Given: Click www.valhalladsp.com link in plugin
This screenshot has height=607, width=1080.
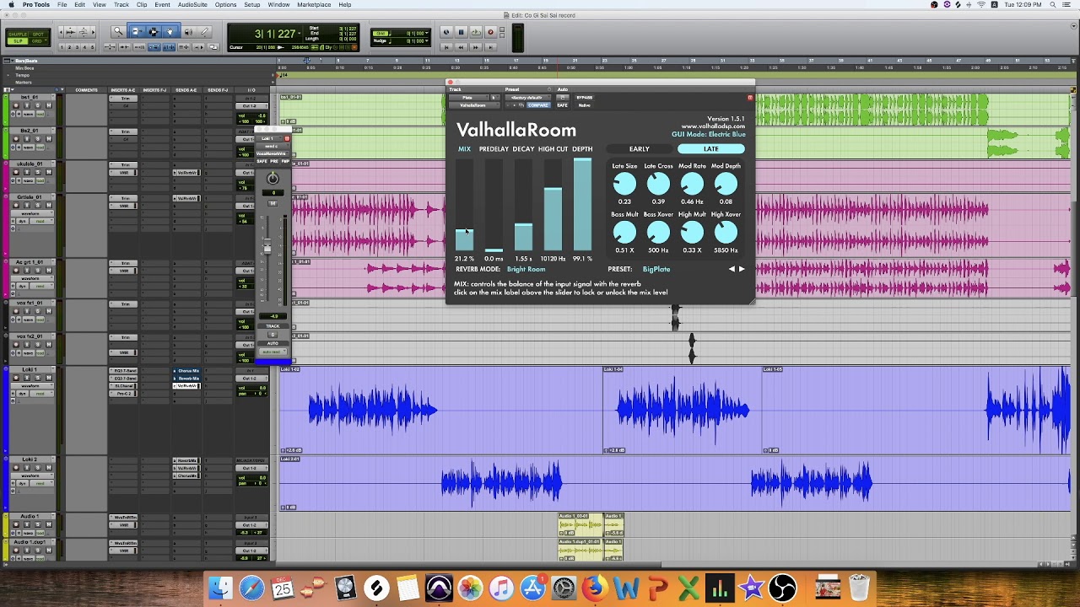Looking at the screenshot, I should 713,126.
